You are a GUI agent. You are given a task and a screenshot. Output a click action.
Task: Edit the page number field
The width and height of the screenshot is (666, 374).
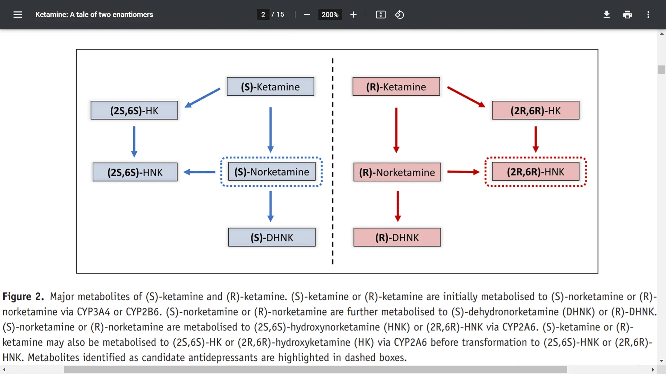pyautogui.click(x=263, y=15)
